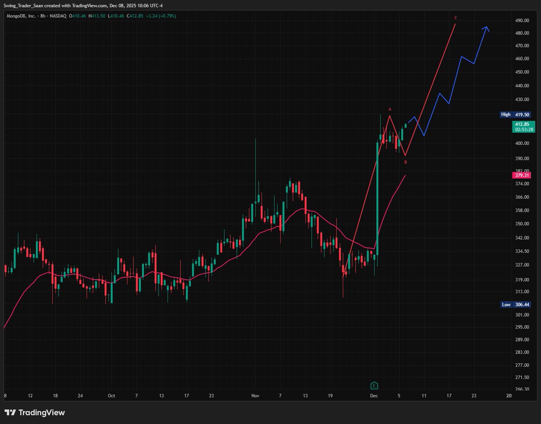This screenshot has height=424, width=541.
Task: Click the moving average value 379.31
Action: (x=522, y=175)
